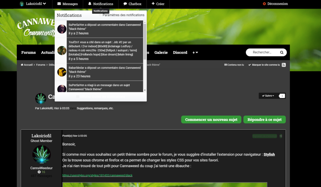
Task: Open Babarbledar comment notification
Action: (x=105, y=72)
